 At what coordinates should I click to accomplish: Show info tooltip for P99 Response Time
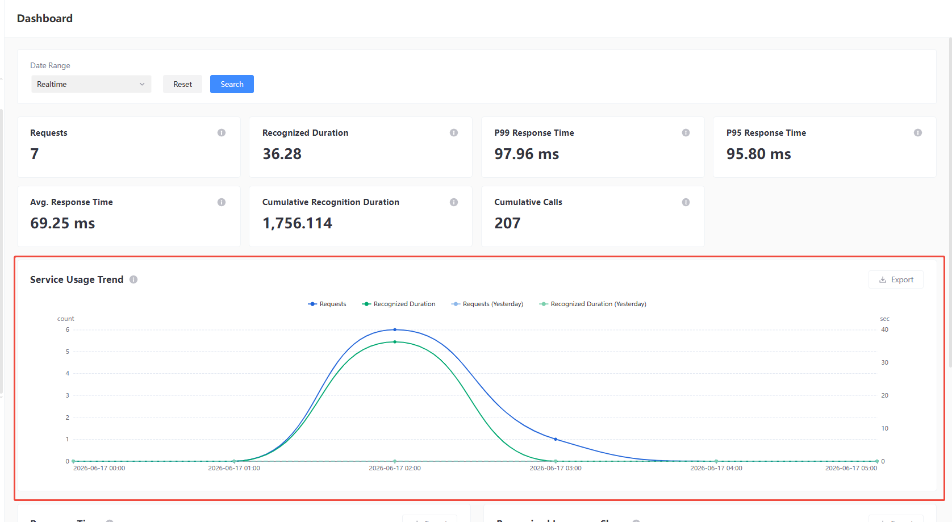click(686, 132)
